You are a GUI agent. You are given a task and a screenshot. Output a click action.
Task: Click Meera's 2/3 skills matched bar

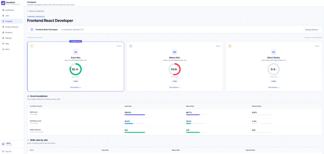point(196,132)
